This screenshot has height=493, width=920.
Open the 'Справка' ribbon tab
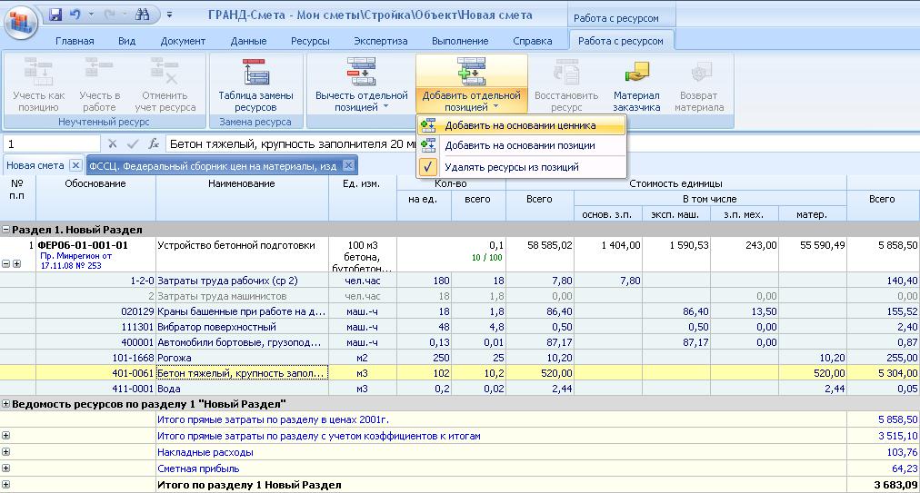click(x=533, y=41)
